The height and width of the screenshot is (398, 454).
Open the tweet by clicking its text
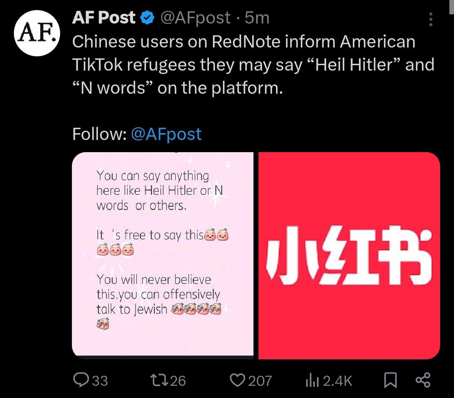(252, 65)
